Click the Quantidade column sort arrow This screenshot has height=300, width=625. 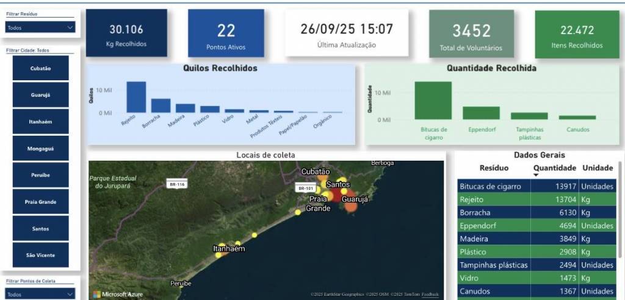coord(536,175)
